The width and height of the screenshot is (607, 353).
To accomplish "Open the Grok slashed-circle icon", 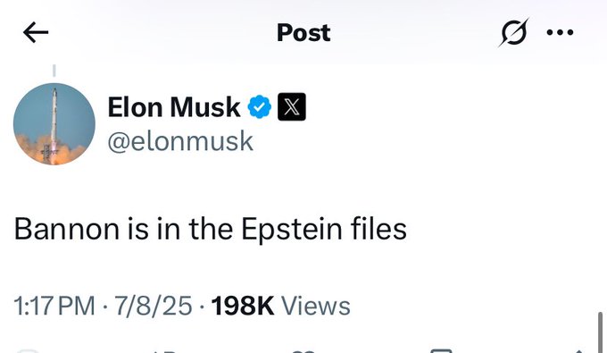I will tap(513, 32).
